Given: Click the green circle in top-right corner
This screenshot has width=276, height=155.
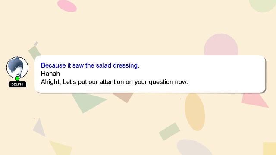Looking at the screenshot, I should (263, 5).
